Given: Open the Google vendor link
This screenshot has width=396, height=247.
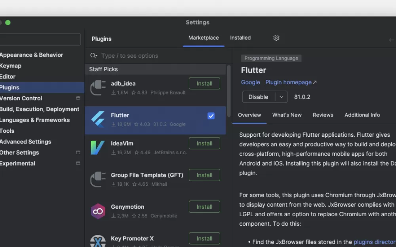Looking at the screenshot, I should (251, 83).
